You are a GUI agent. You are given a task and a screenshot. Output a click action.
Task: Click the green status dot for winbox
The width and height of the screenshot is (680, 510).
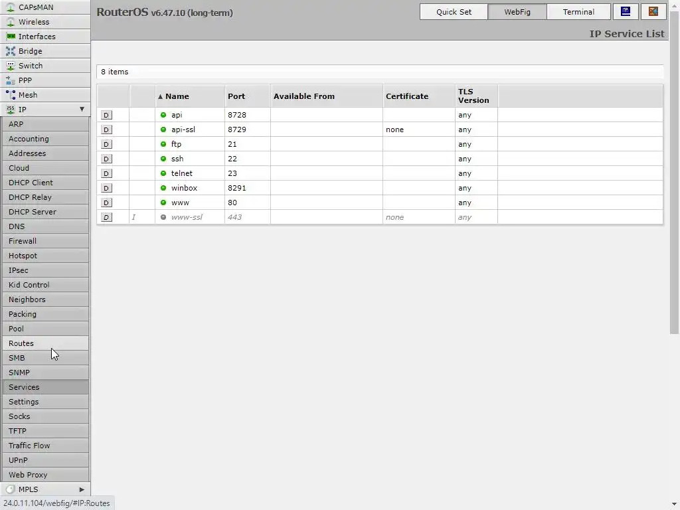pyautogui.click(x=163, y=188)
